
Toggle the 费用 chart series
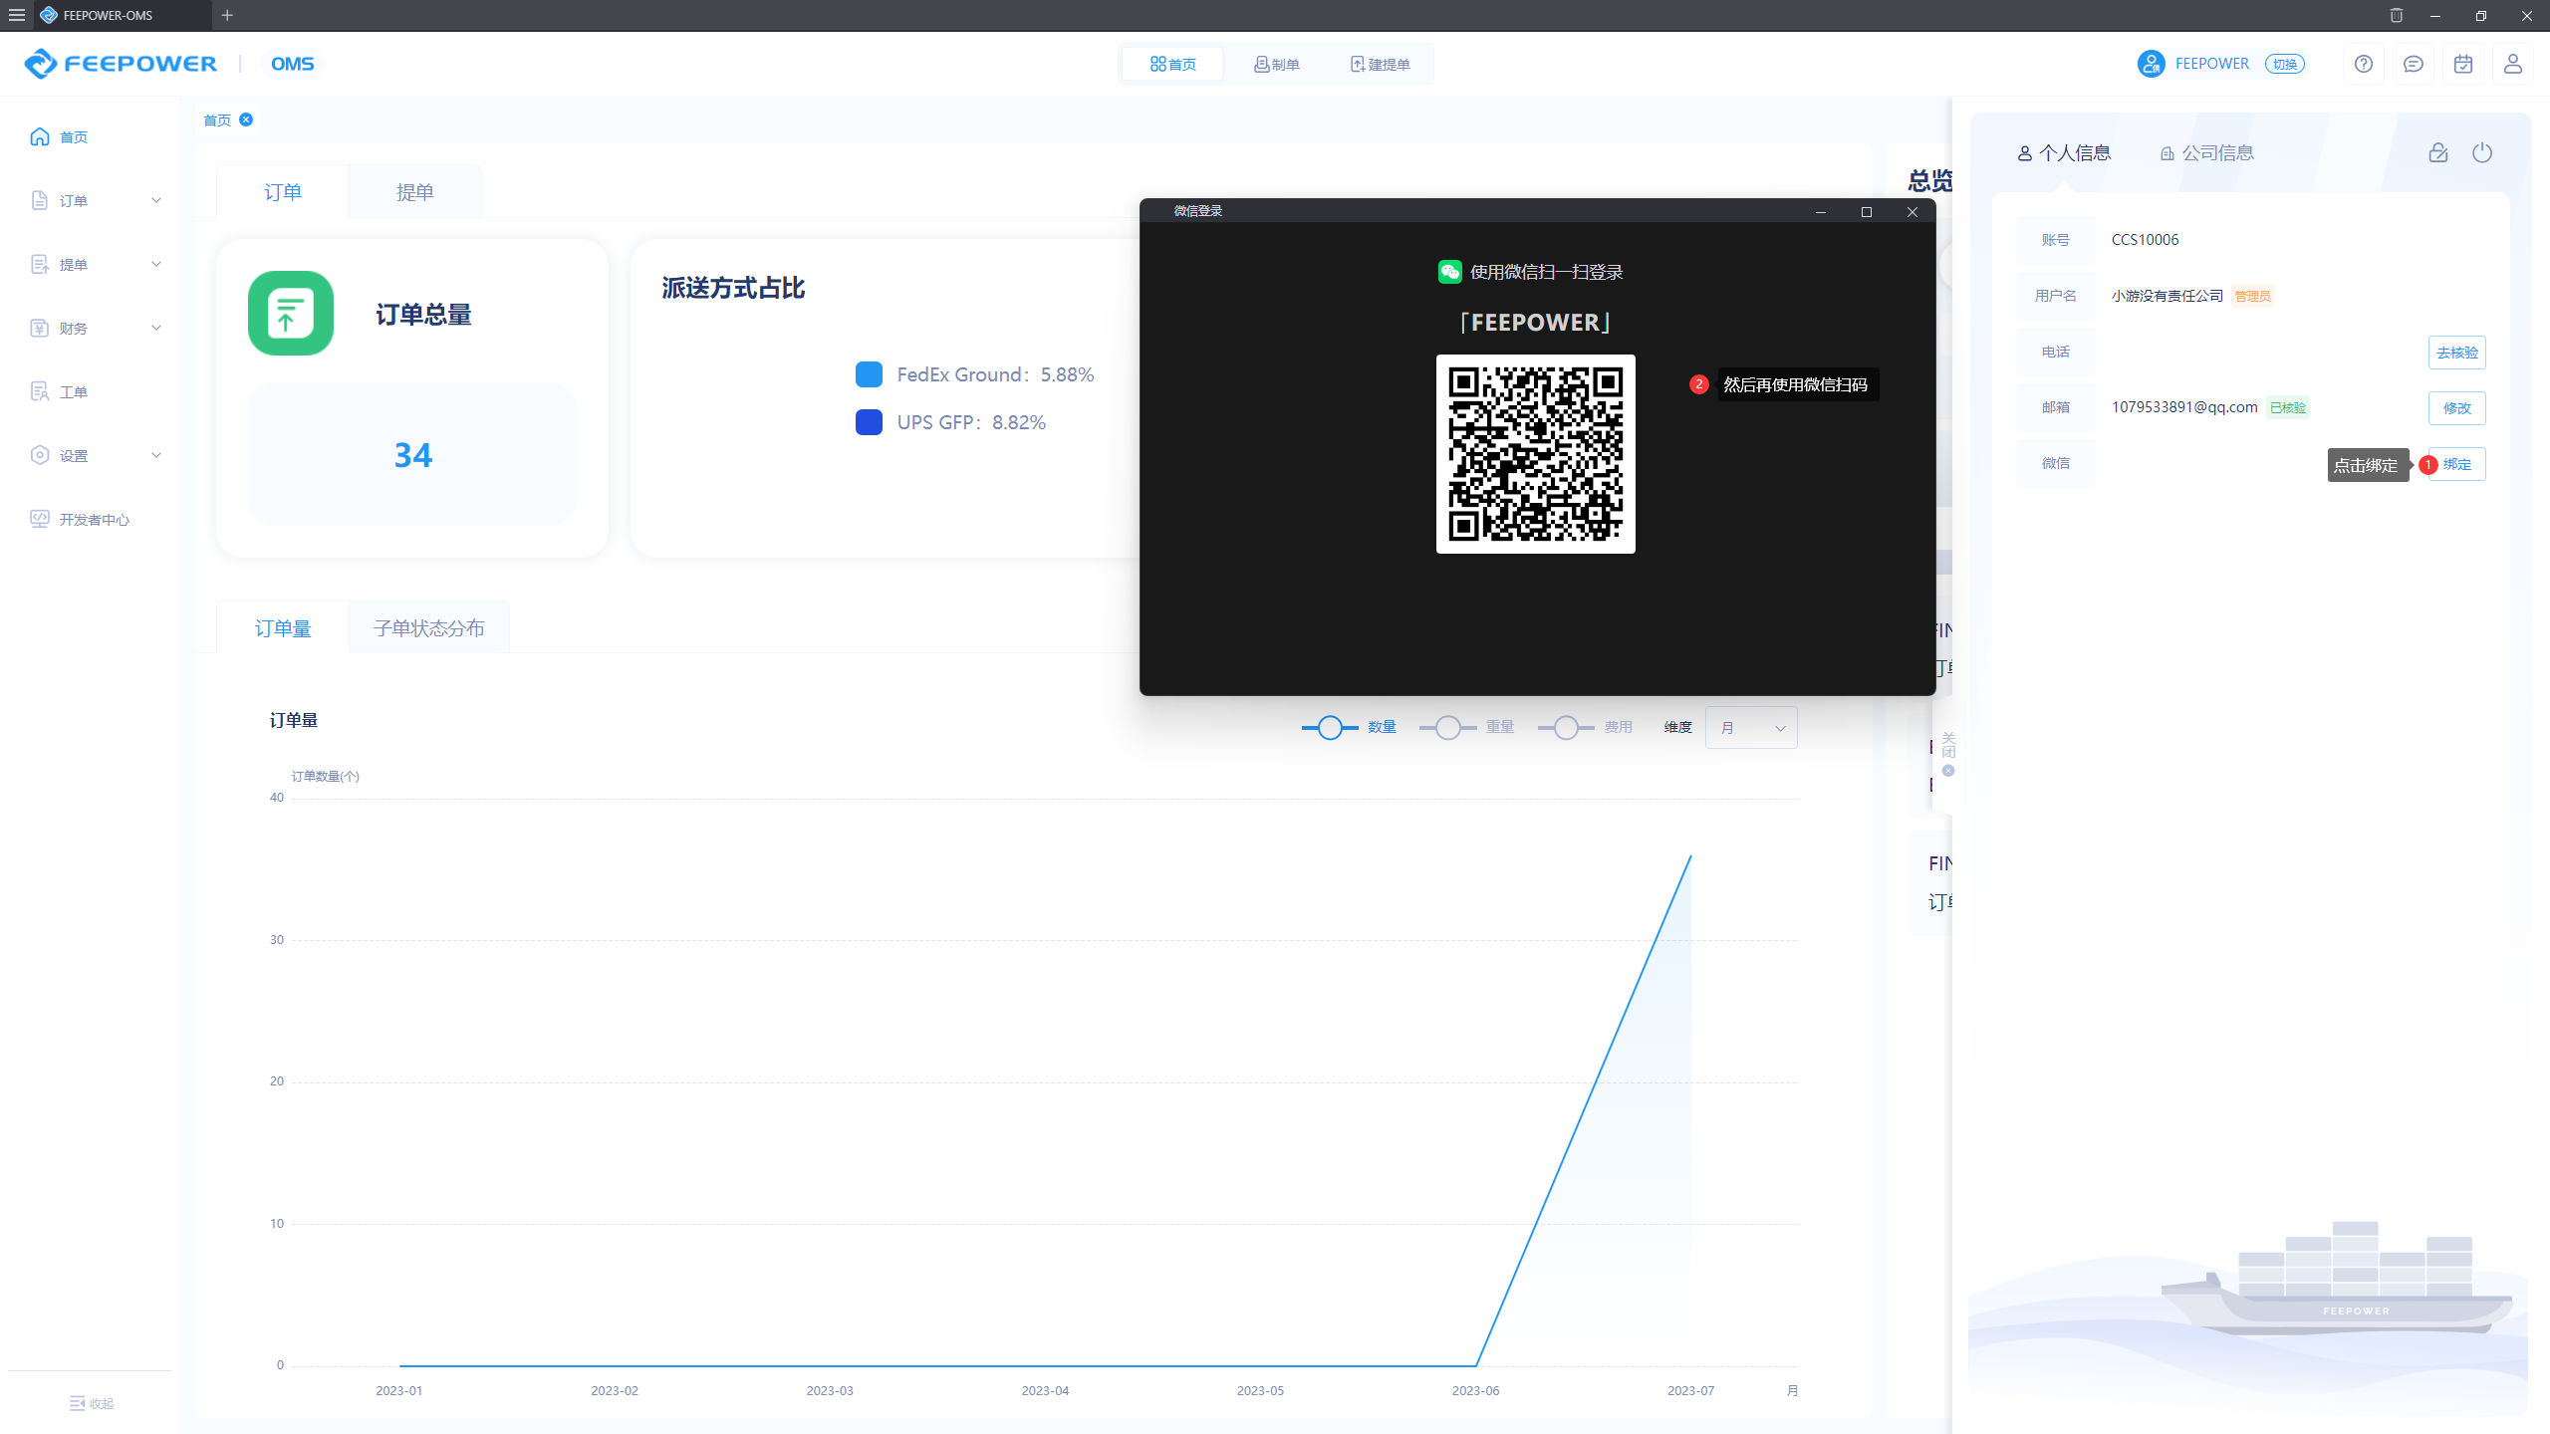(x=1586, y=727)
